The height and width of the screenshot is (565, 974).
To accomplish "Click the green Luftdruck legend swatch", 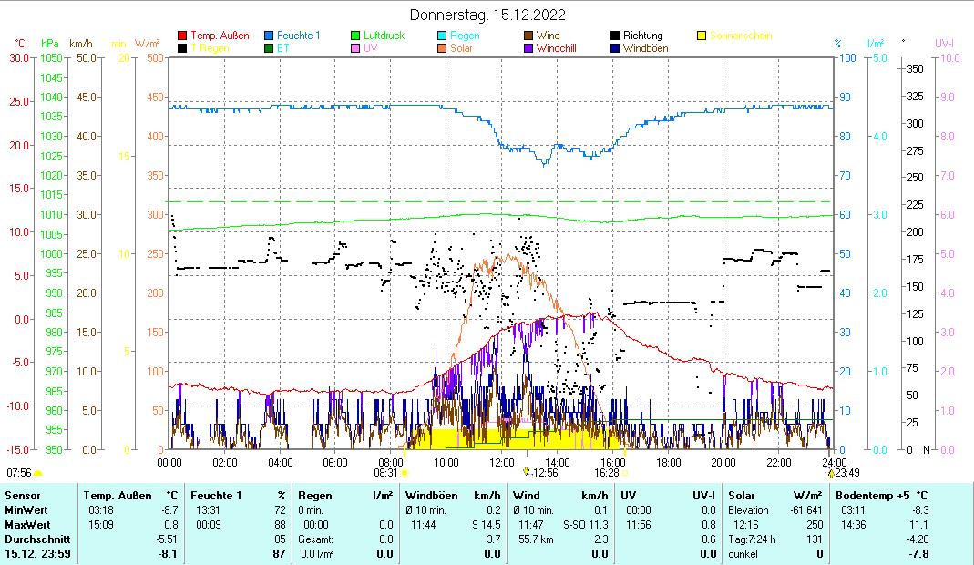I will (x=355, y=36).
